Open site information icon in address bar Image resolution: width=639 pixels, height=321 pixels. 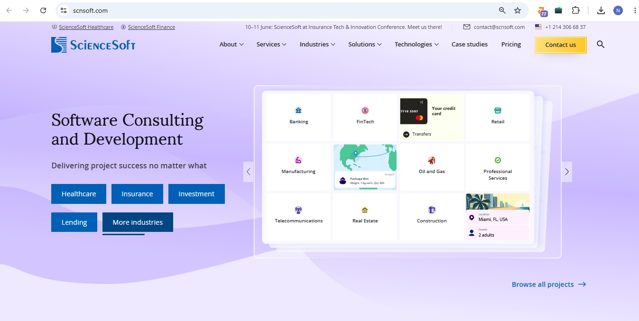pyautogui.click(x=64, y=10)
